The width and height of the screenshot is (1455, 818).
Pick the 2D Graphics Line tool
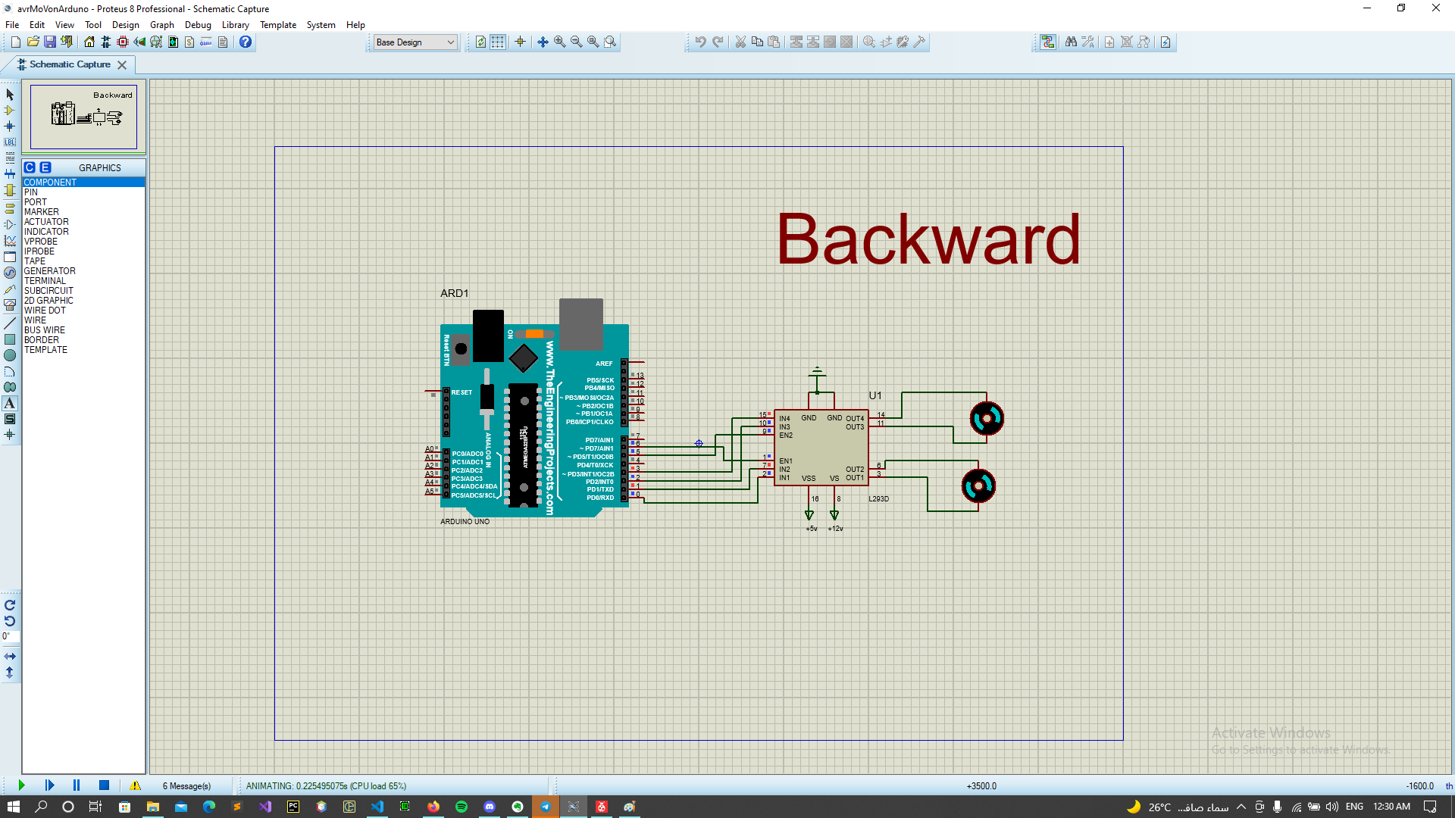pos(10,323)
